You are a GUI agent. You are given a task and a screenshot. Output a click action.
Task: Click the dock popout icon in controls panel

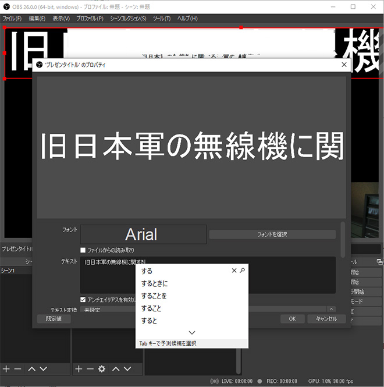click(x=380, y=262)
